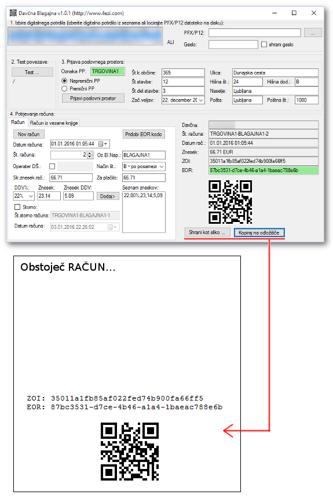333x502 pixels.
Task: Click the 'Št.stavbe' field with 12
Action: [x=183, y=82]
